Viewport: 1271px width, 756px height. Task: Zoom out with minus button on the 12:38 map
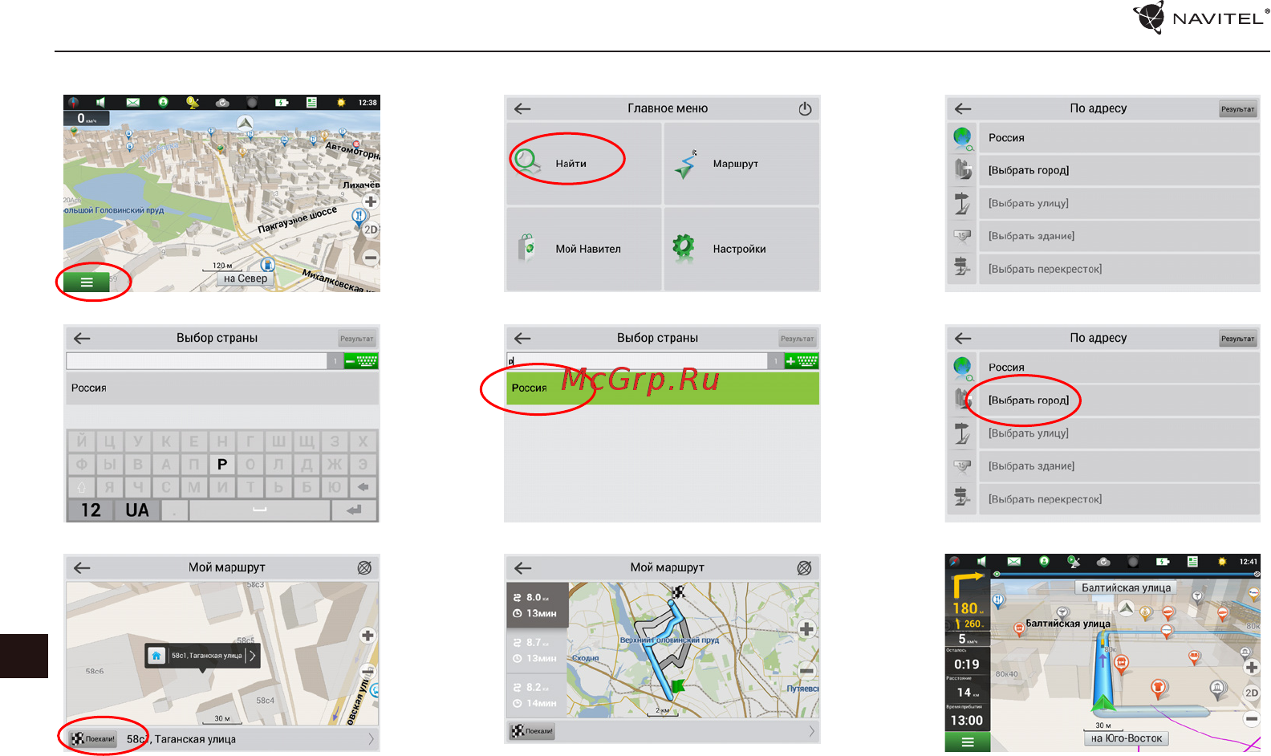371,258
